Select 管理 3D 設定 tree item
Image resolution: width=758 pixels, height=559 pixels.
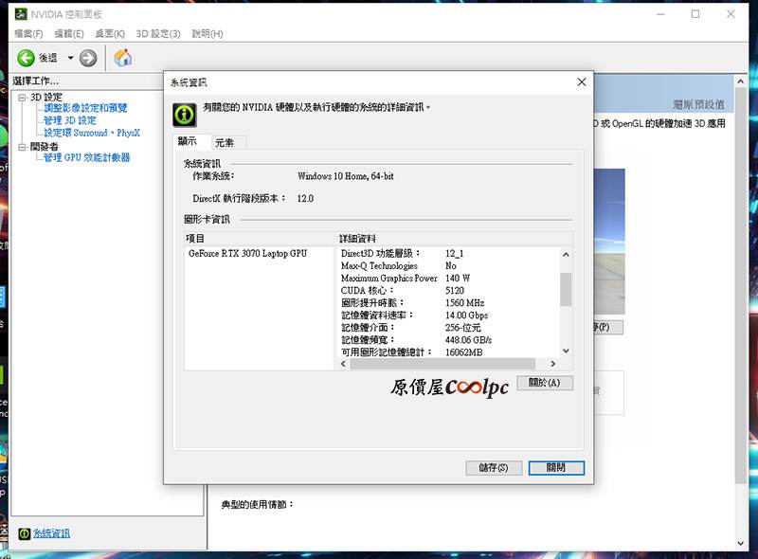pyautogui.click(x=70, y=120)
